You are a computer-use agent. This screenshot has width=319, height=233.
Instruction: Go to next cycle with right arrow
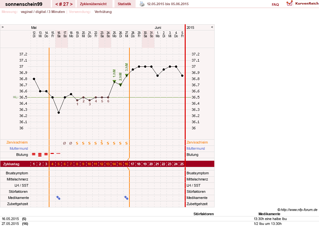(71, 4)
